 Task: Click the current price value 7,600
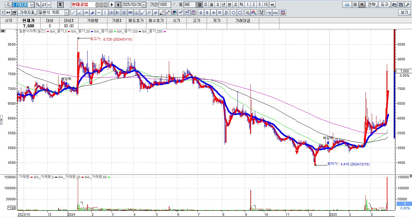coord(28,26)
